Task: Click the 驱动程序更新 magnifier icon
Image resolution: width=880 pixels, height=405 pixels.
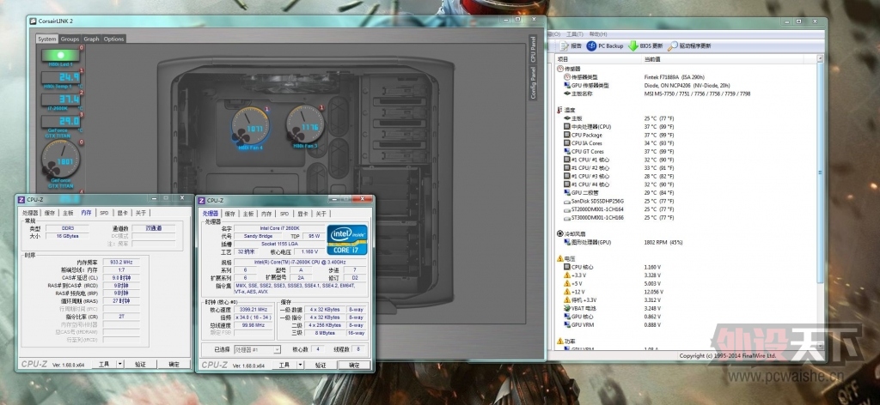Action: click(672, 46)
